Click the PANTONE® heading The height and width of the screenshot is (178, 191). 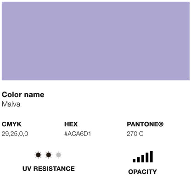[145, 124]
